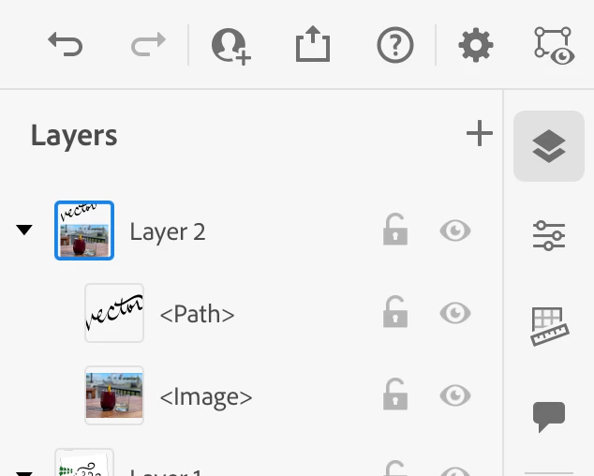
Task: Lock the <Image> sublayer padlock
Action: pyautogui.click(x=395, y=394)
